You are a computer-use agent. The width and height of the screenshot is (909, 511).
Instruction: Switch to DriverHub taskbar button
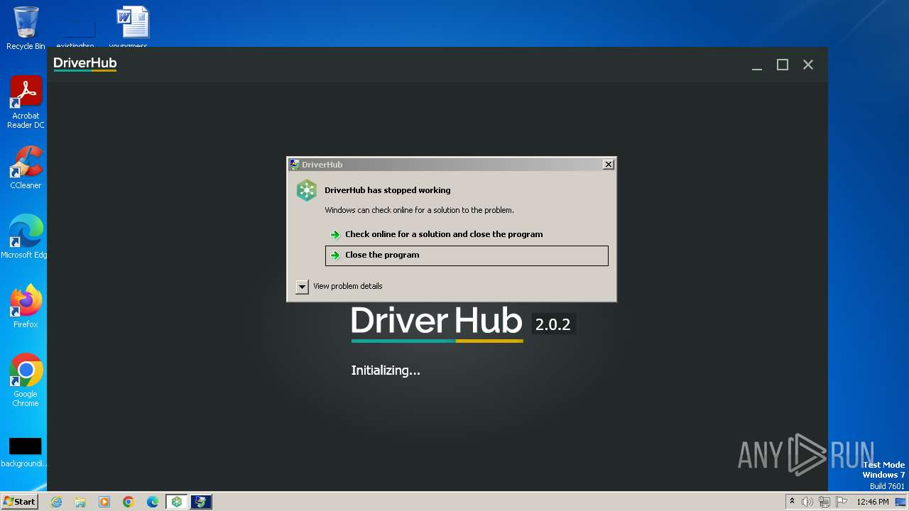(x=177, y=502)
